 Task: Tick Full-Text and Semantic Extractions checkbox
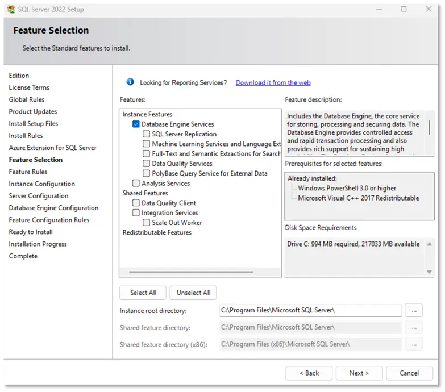click(x=146, y=154)
